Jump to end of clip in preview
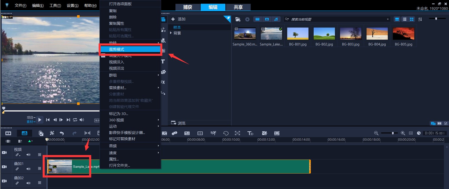Screen dimensions: 449x189 [68, 120]
